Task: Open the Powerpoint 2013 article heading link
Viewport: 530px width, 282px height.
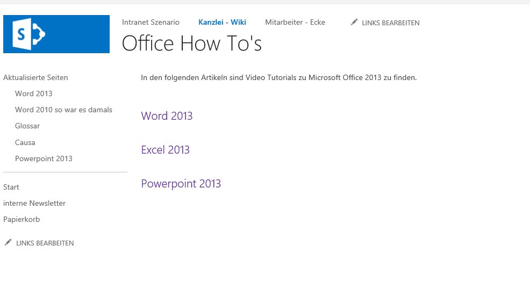Action: pyautogui.click(x=181, y=183)
